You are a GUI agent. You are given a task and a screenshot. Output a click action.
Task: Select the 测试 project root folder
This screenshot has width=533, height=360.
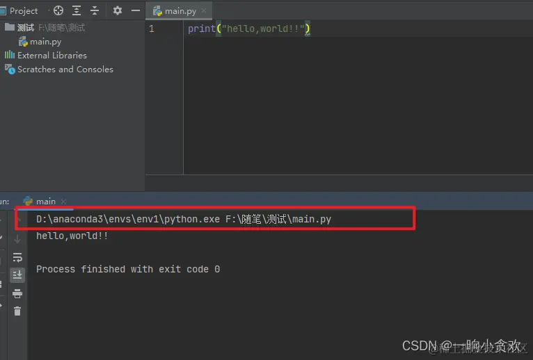[45, 28]
